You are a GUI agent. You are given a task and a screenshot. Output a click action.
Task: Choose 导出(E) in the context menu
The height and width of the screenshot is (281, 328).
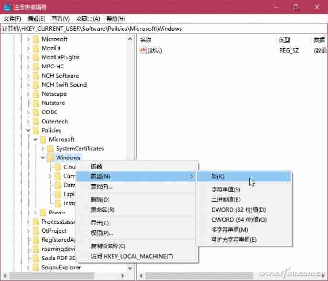pyautogui.click(x=137, y=223)
